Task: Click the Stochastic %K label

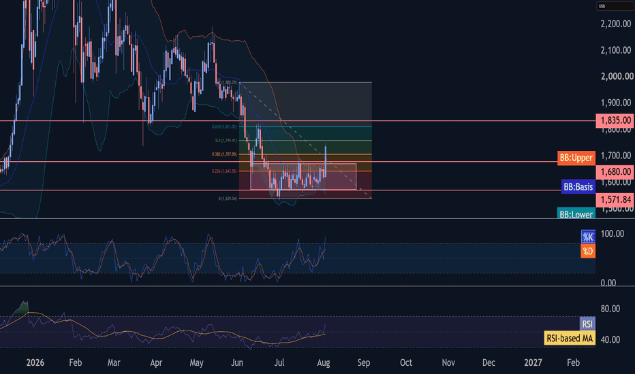Action: tap(587, 237)
